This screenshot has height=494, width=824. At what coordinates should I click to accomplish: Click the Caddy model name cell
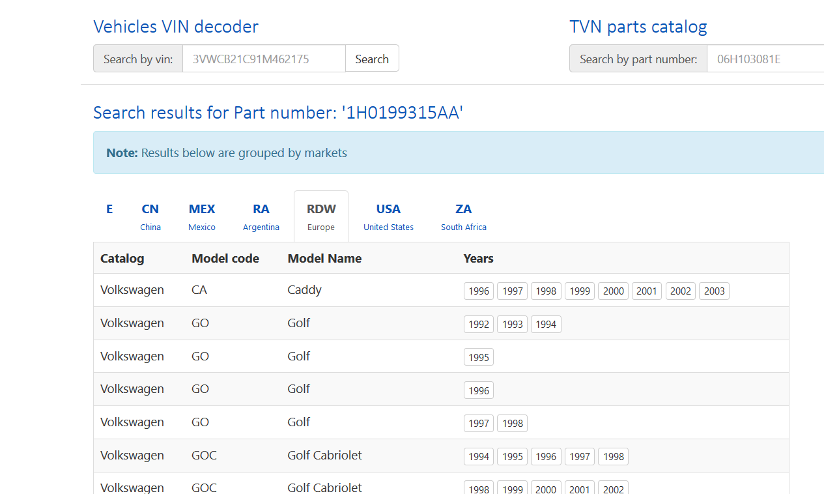click(x=305, y=290)
